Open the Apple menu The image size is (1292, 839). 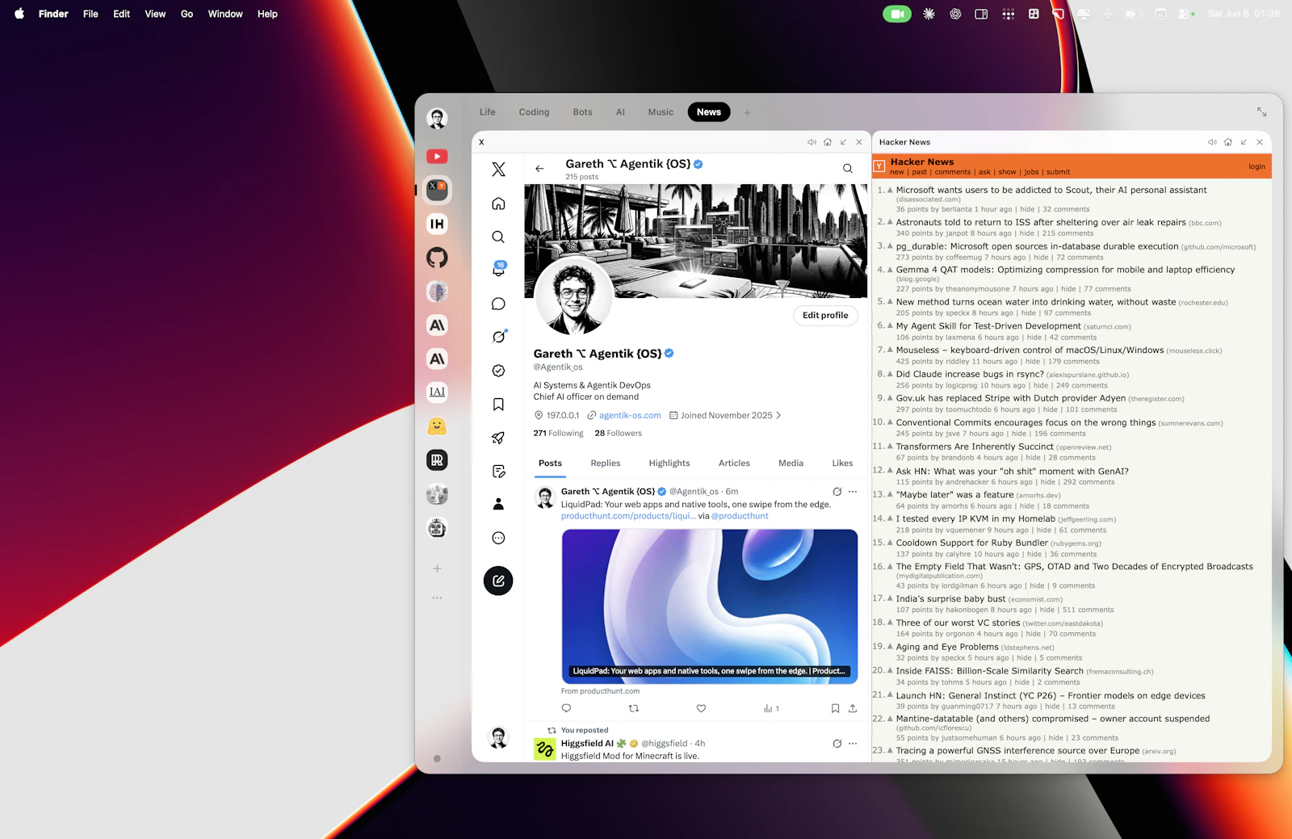click(x=19, y=14)
